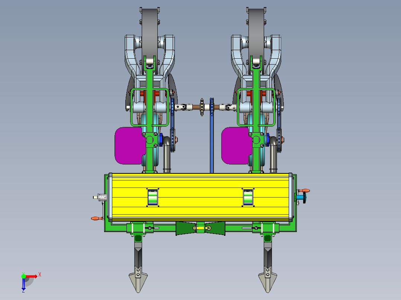Screen dimensions: 401x300
Task: Click the green Y axis dot on the triad
Action: click(x=23, y=276)
